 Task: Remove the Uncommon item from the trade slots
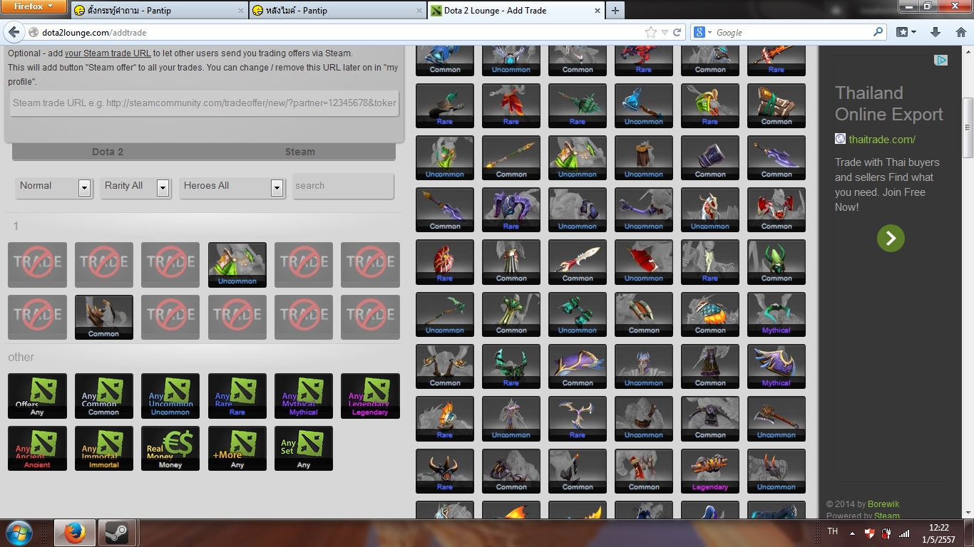[x=237, y=265]
